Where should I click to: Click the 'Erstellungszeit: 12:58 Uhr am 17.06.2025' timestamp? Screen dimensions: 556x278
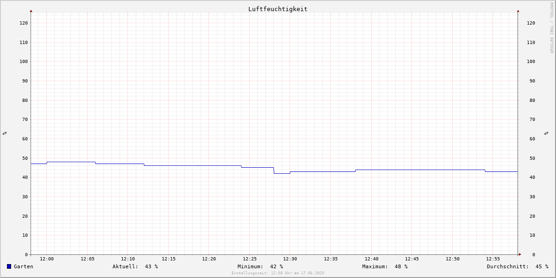point(278,273)
